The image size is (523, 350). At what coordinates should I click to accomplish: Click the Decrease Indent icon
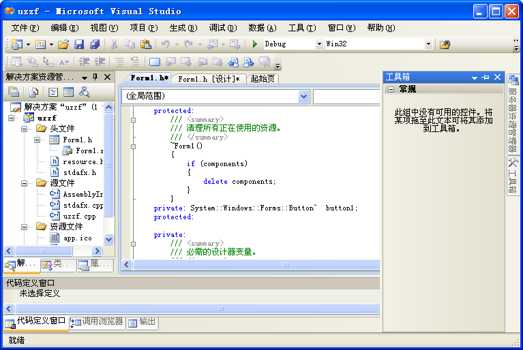point(84,61)
